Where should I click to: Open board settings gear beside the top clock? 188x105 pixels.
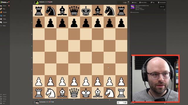click(128, 2)
